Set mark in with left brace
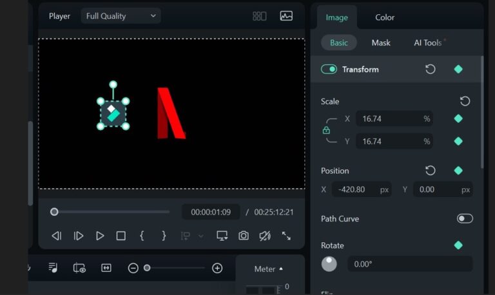Viewport: 495px width, 295px height. point(142,236)
